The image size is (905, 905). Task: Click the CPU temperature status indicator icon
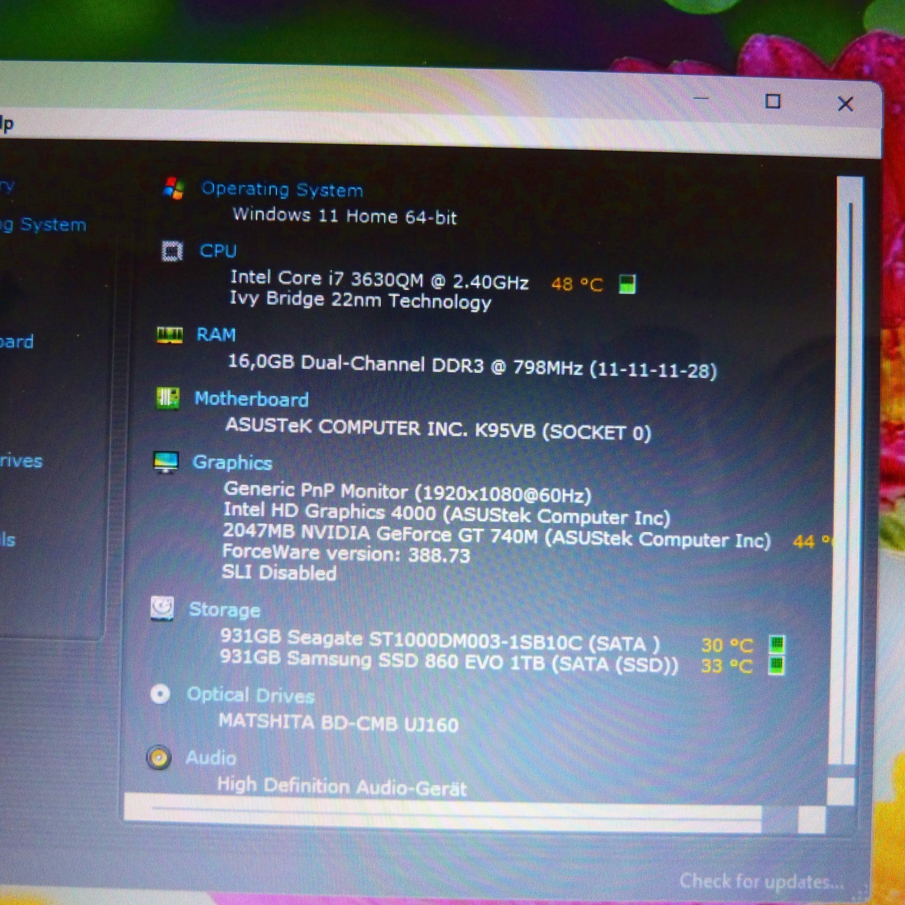[x=627, y=284]
